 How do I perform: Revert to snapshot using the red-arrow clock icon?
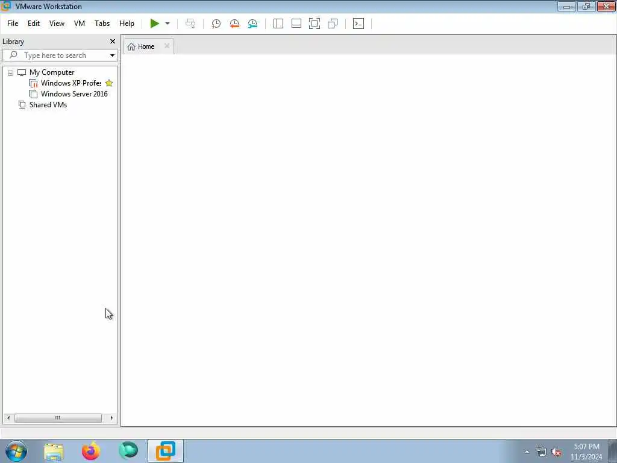(x=234, y=24)
